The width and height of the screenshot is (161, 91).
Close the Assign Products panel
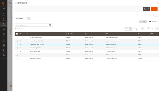[158, 3]
